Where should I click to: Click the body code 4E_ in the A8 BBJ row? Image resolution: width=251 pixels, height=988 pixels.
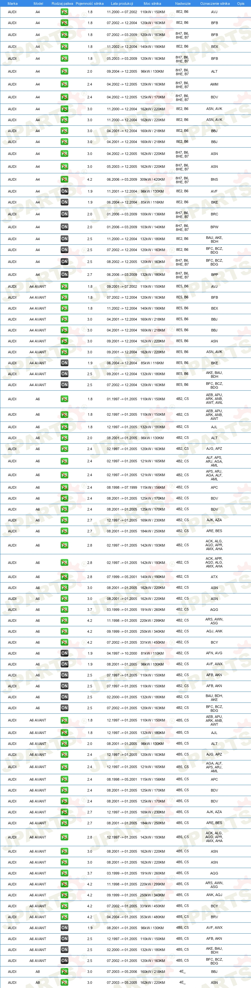(x=182, y=972)
